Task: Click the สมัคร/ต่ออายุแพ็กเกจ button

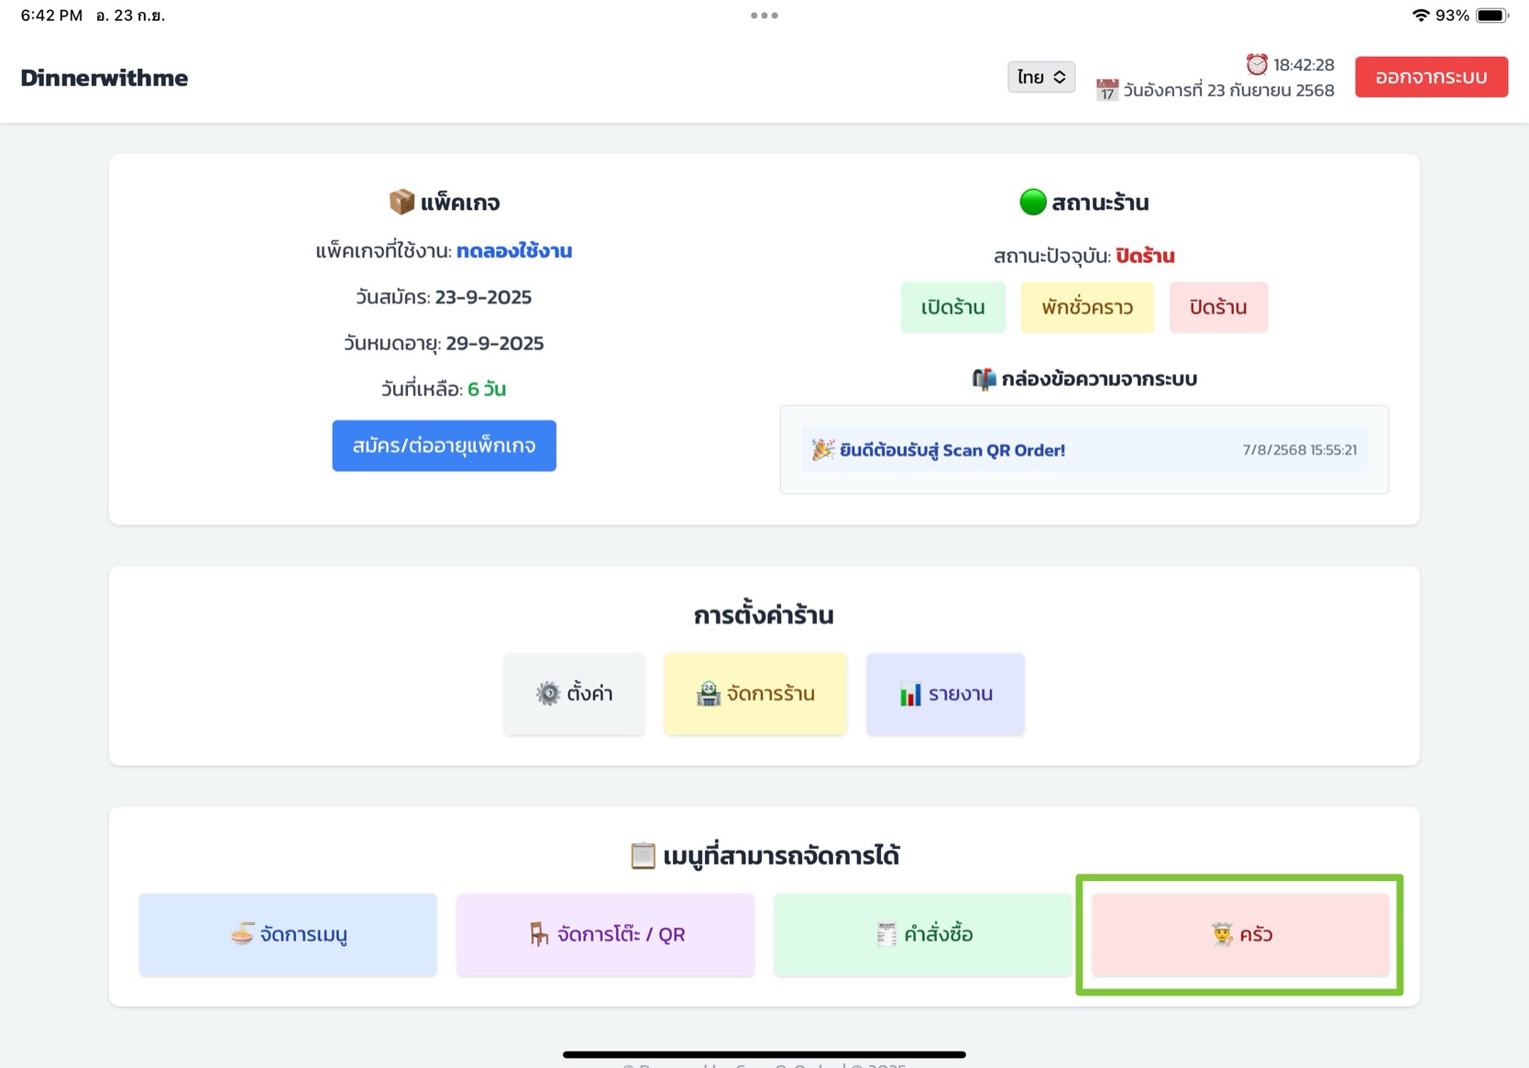Action: tap(444, 446)
